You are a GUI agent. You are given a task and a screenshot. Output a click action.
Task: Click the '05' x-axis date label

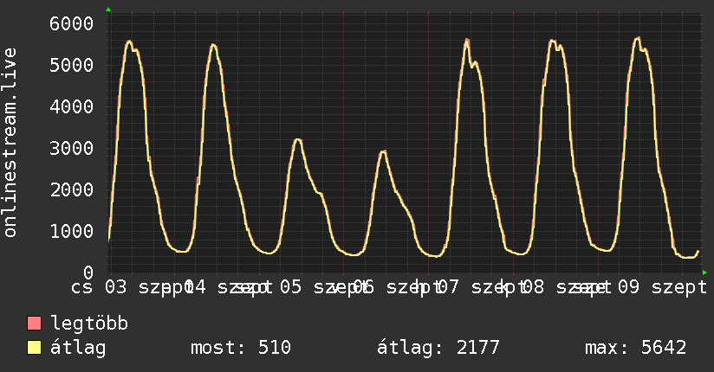[x=290, y=287]
